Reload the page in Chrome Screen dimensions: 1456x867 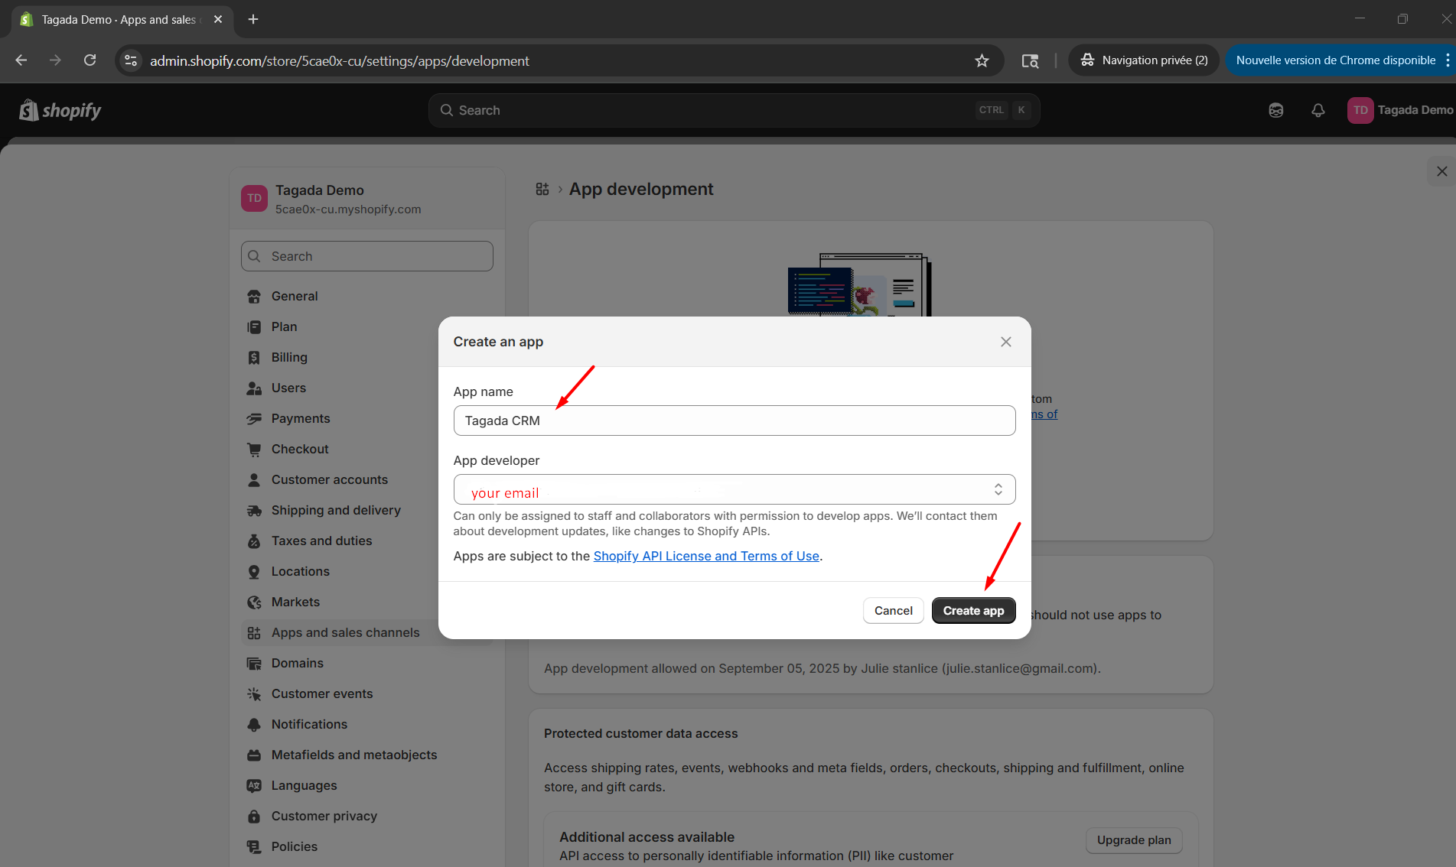tap(90, 60)
